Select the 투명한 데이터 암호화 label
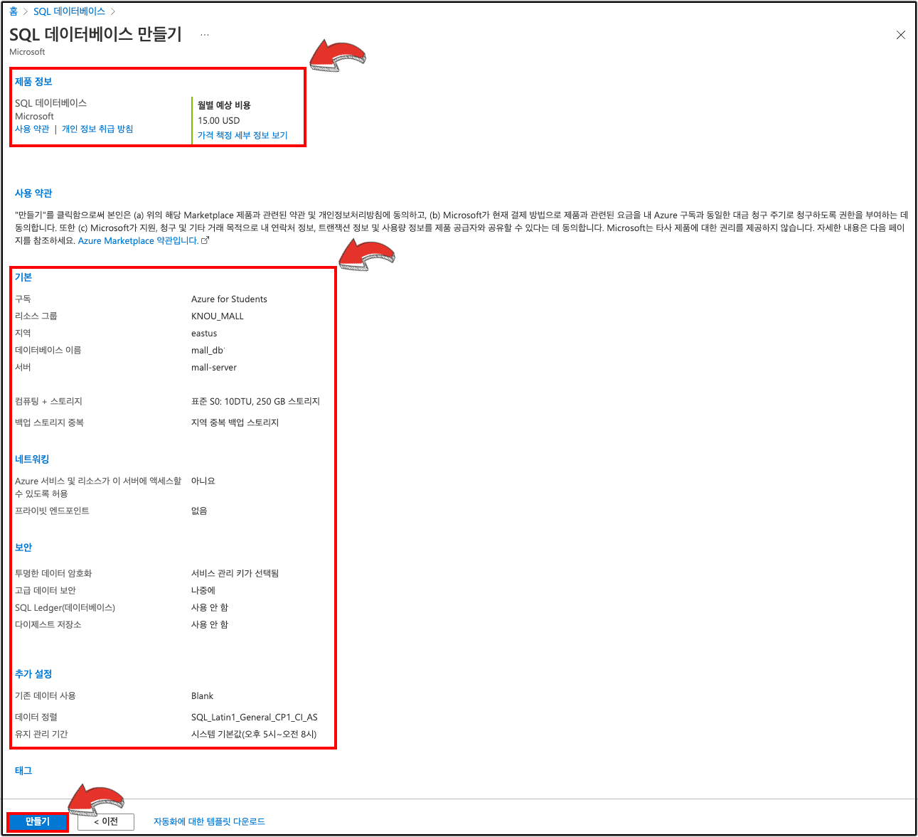The width and height of the screenshot is (918, 837). 53,573
